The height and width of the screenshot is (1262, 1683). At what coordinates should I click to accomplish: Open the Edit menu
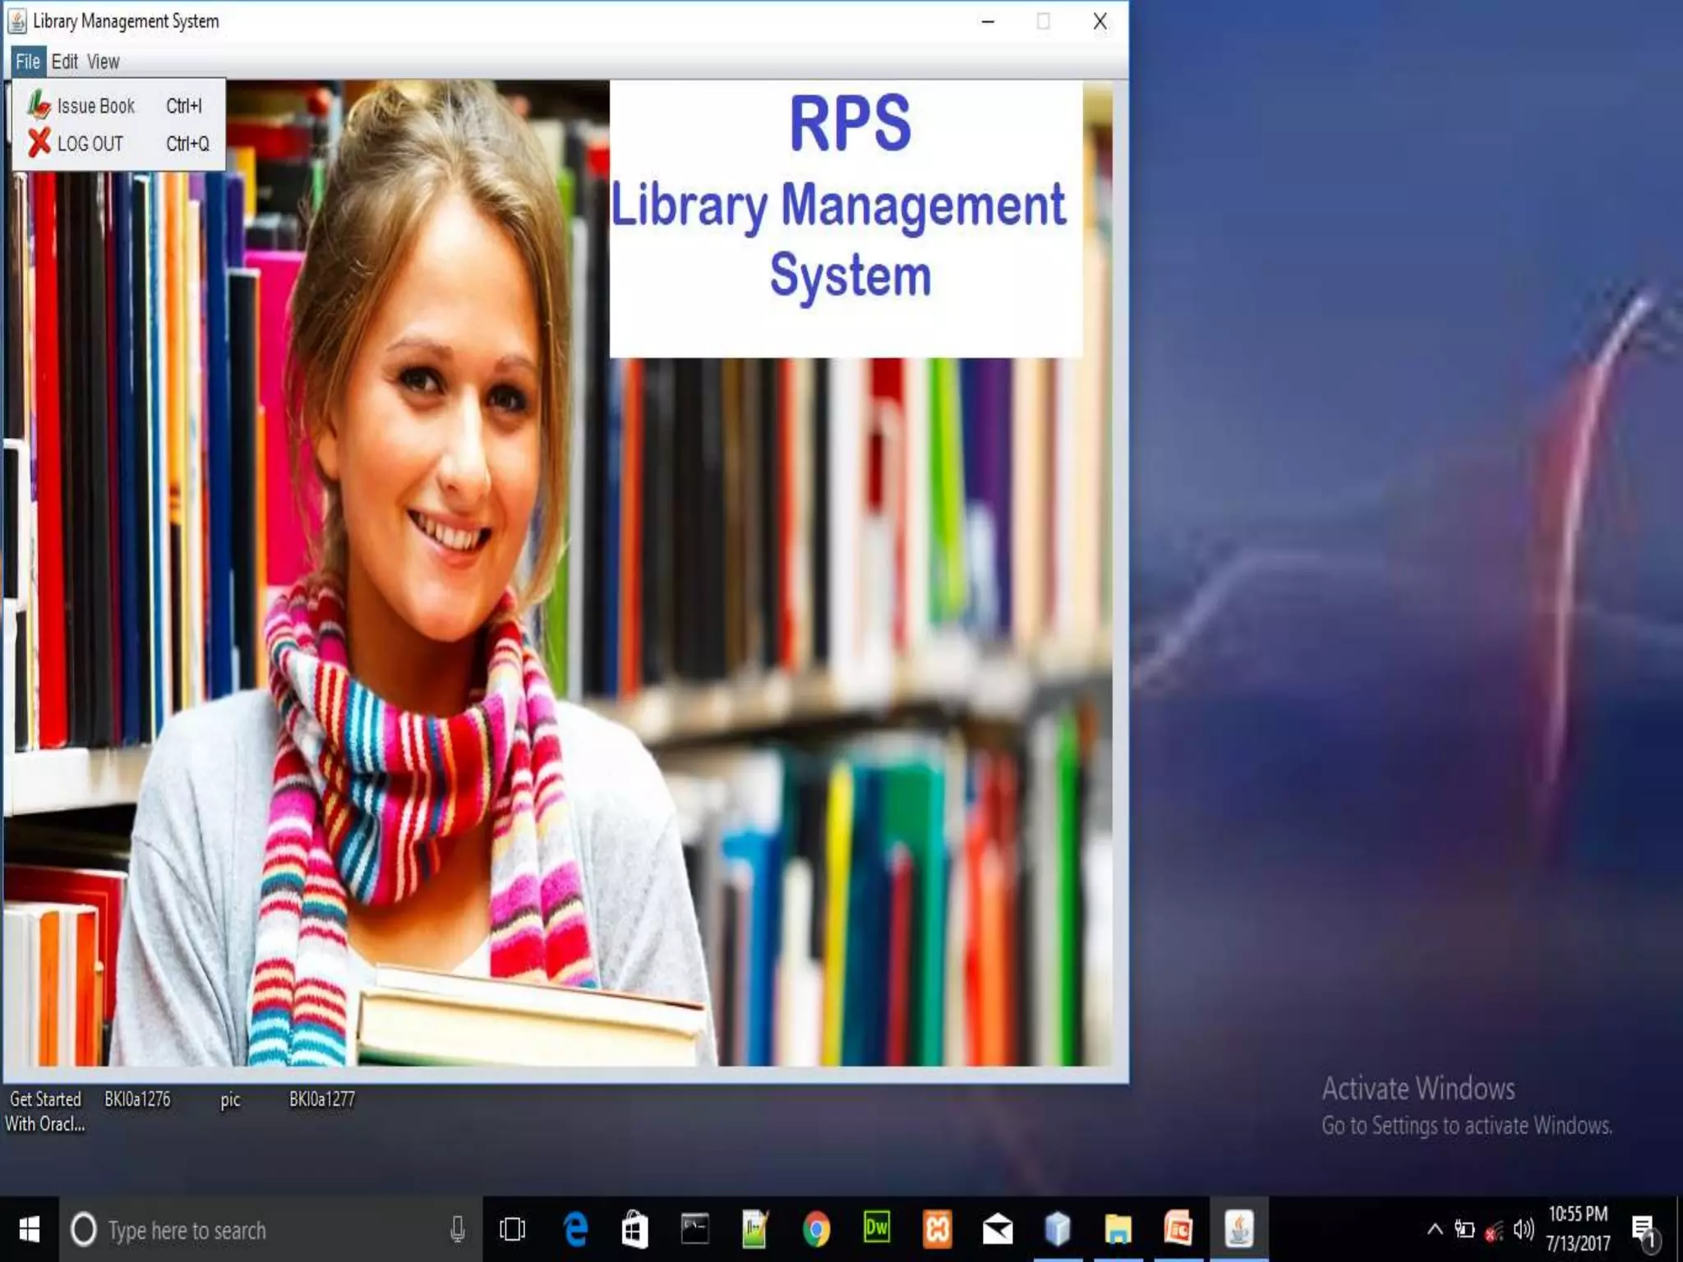[x=64, y=62]
